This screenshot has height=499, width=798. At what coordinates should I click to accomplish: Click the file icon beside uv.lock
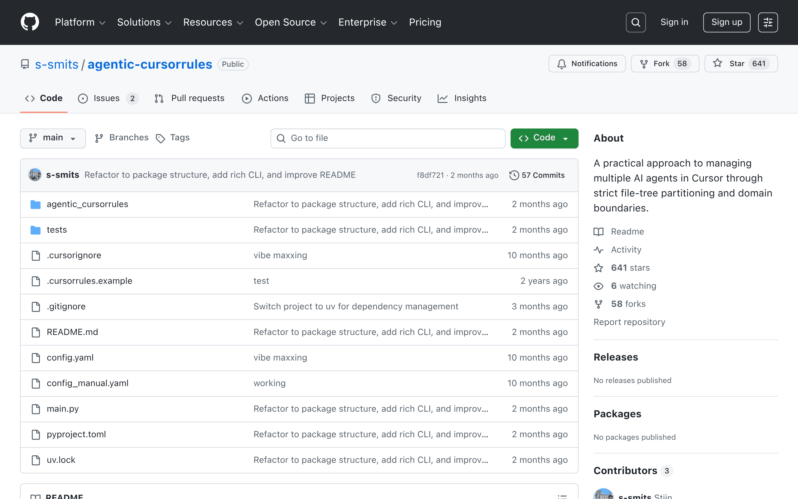coord(36,460)
